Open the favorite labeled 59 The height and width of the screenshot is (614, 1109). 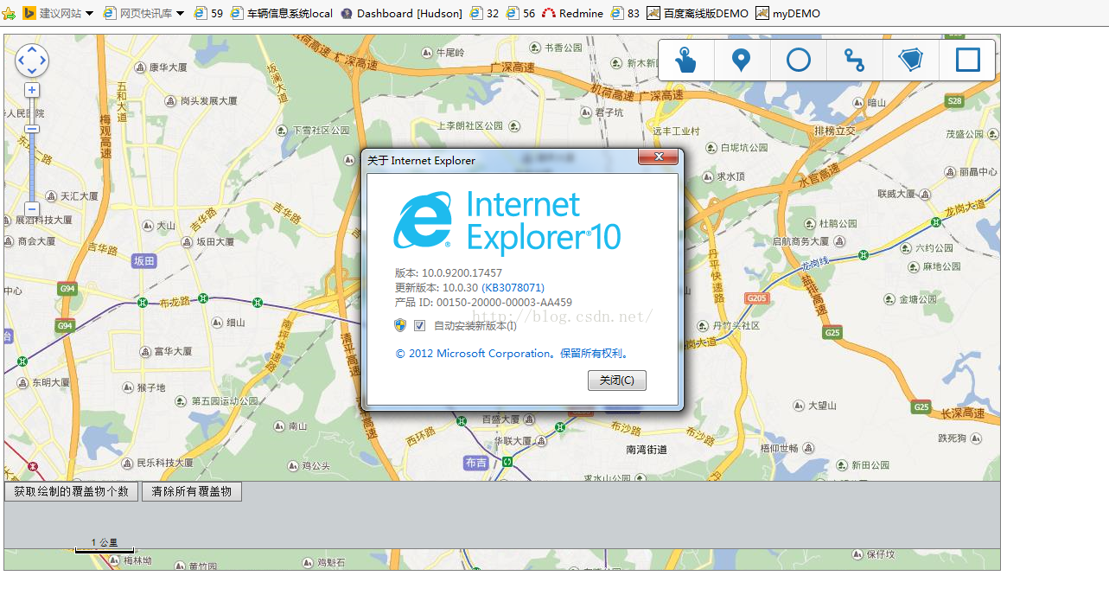[x=208, y=14]
